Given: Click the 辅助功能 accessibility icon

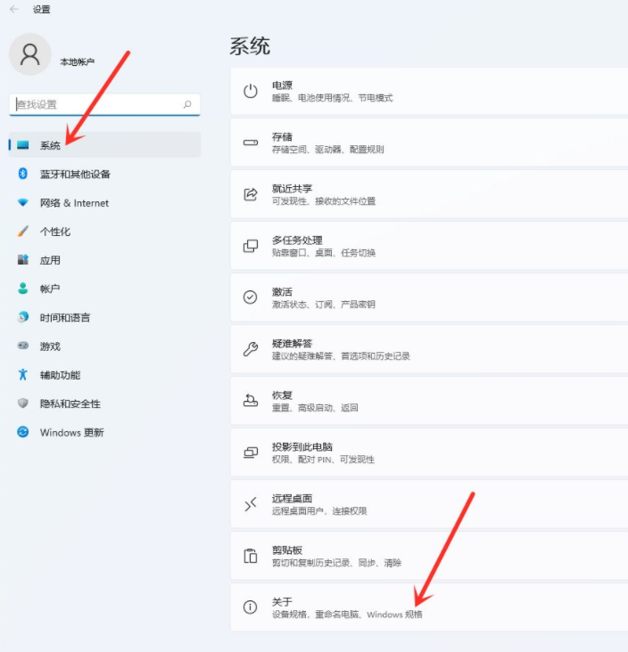Looking at the screenshot, I should click(23, 375).
